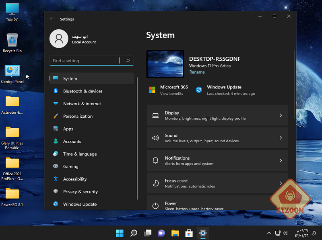322x240 pixels.
Task: Open Windows Update status at top
Action: (x=231, y=90)
